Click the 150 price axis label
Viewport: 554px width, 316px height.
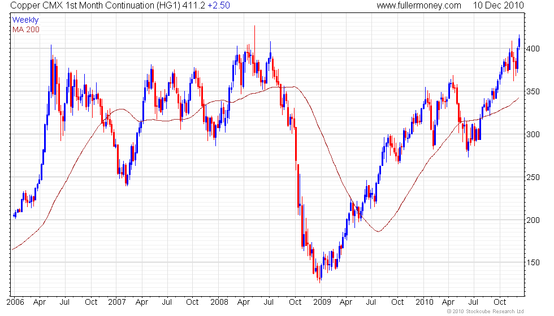(x=533, y=262)
